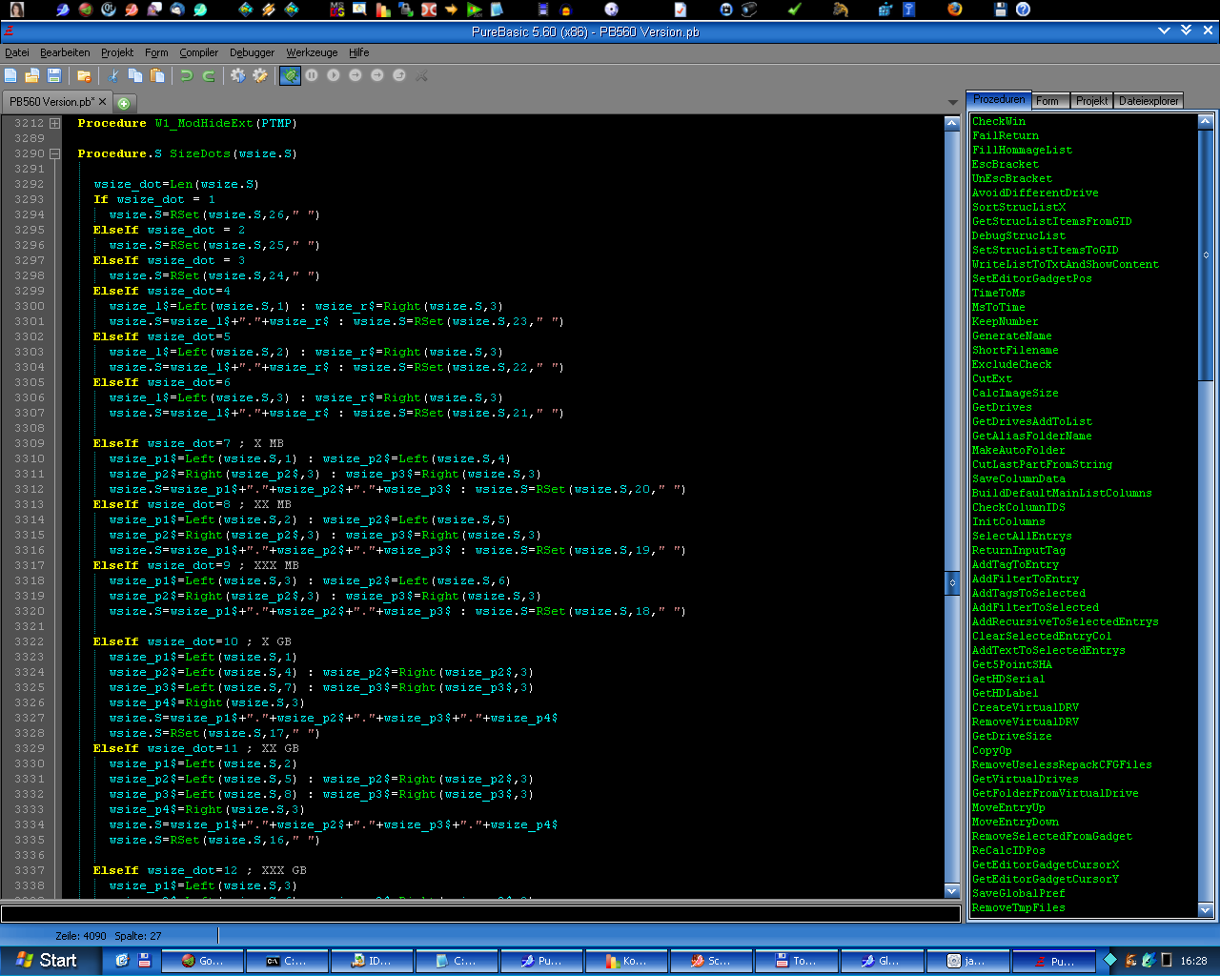Viewport: 1220px width, 976px height.
Task: Redo with the green arrow icon
Action: pyautogui.click(x=209, y=75)
